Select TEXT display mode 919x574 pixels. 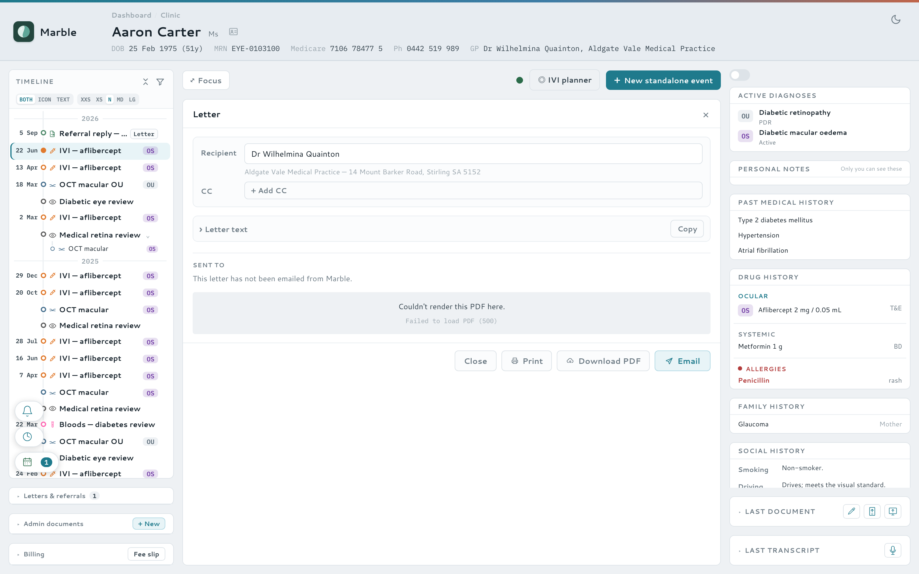tap(63, 100)
